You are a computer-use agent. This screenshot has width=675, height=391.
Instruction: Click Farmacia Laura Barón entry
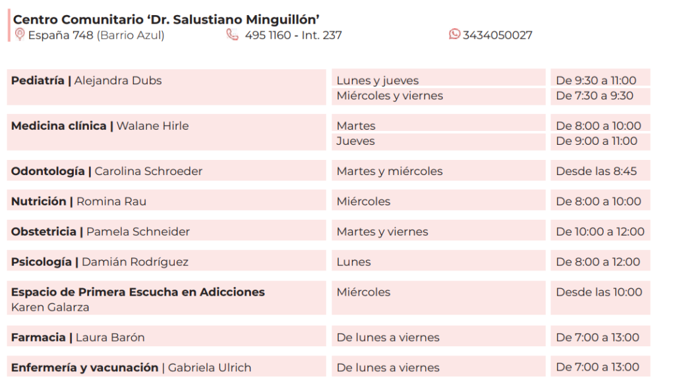167,336
